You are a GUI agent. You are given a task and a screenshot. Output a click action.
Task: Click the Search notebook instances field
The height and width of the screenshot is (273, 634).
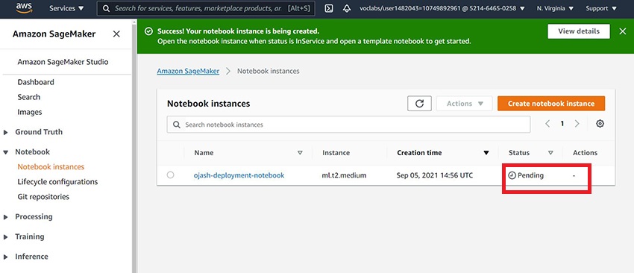348,125
